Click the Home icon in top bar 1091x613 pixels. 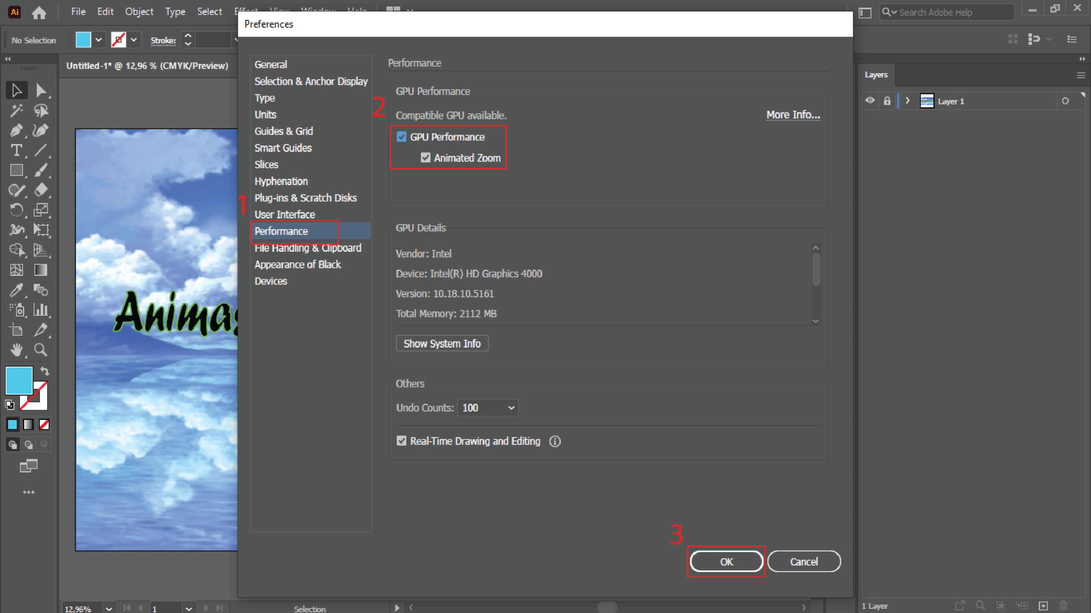click(39, 12)
